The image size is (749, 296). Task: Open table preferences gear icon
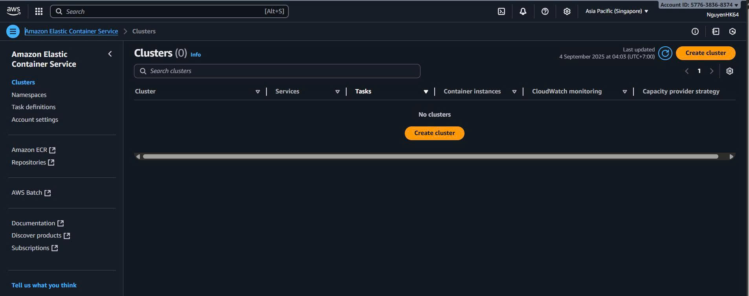tap(730, 71)
